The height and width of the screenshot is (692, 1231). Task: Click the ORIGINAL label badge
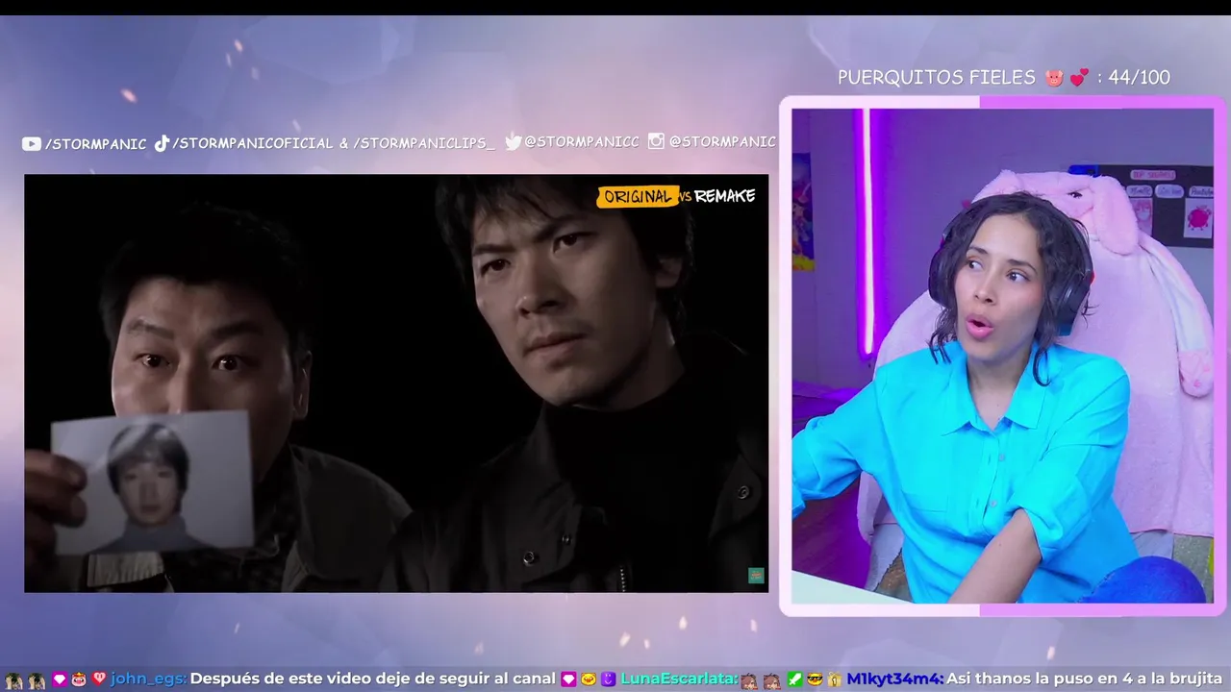pos(637,196)
